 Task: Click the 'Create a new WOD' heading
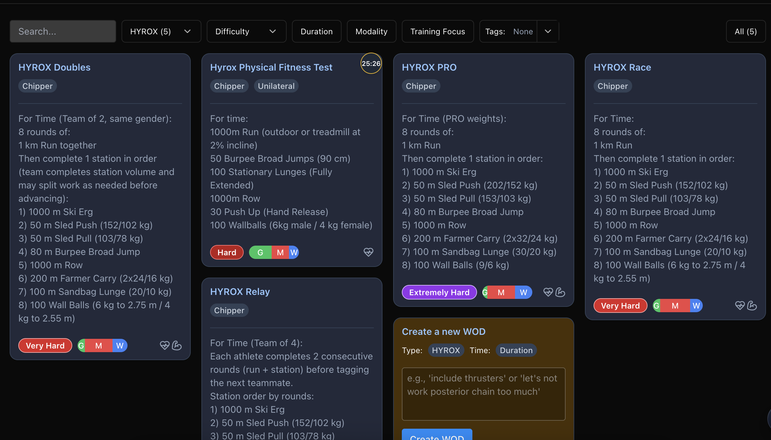coord(443,331)
